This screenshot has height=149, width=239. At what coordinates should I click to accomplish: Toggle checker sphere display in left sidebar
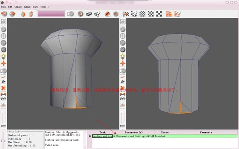[x=4, y=50]
